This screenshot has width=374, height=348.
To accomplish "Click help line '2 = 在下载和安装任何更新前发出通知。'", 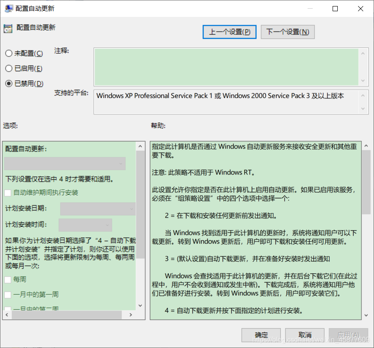I will pyautogui.click(x=221, y=216).
